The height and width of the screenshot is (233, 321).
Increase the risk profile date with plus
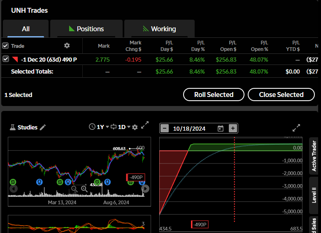click(x=233, y=128)
